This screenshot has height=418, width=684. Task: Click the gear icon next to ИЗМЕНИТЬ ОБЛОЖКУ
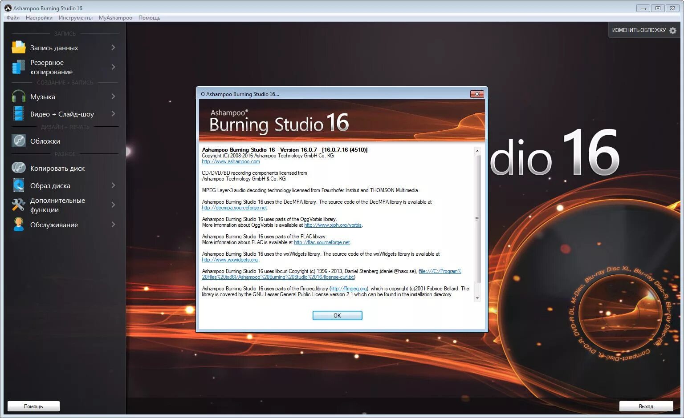673,30
